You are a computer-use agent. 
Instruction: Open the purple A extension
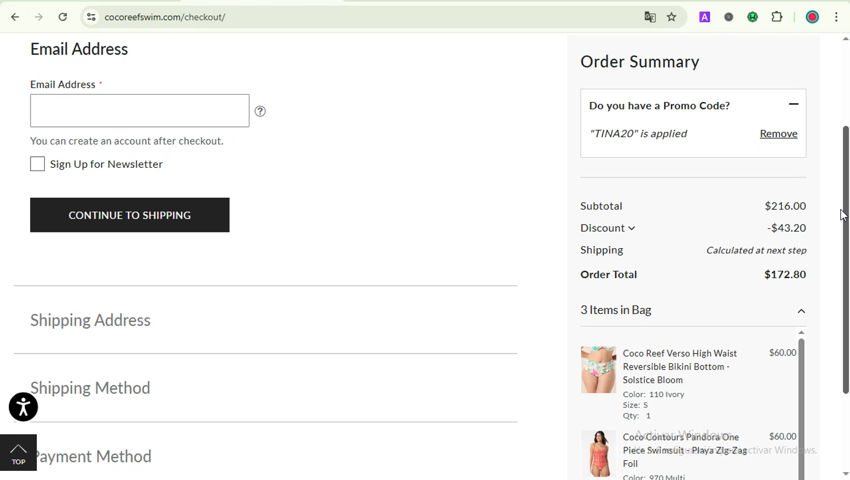click(704, 17)
